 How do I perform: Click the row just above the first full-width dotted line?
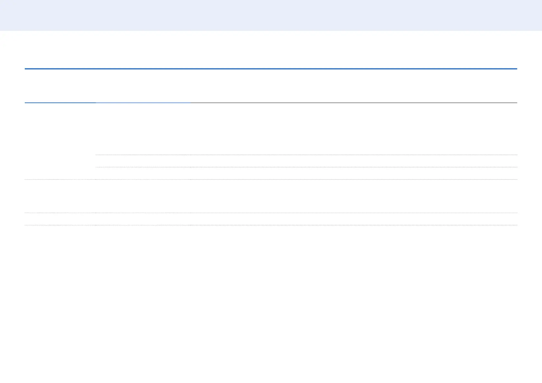pos(306,173)
